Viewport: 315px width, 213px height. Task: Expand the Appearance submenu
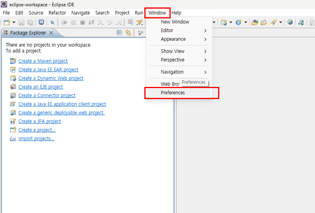click(179, 39)
